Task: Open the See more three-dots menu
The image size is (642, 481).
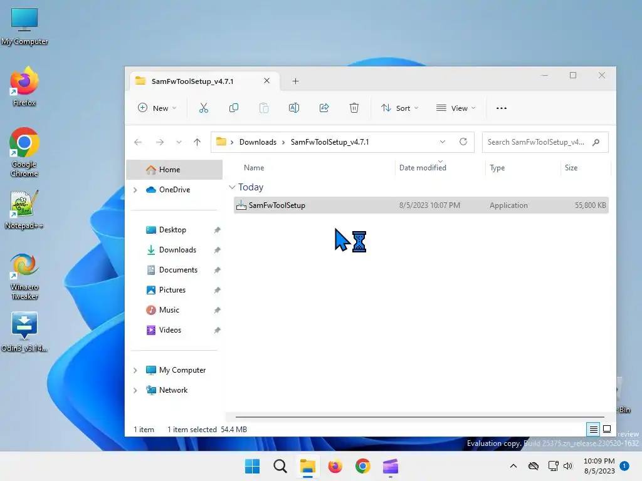Action: click(502, 108)
